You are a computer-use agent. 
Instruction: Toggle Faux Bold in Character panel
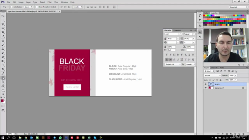167,54
